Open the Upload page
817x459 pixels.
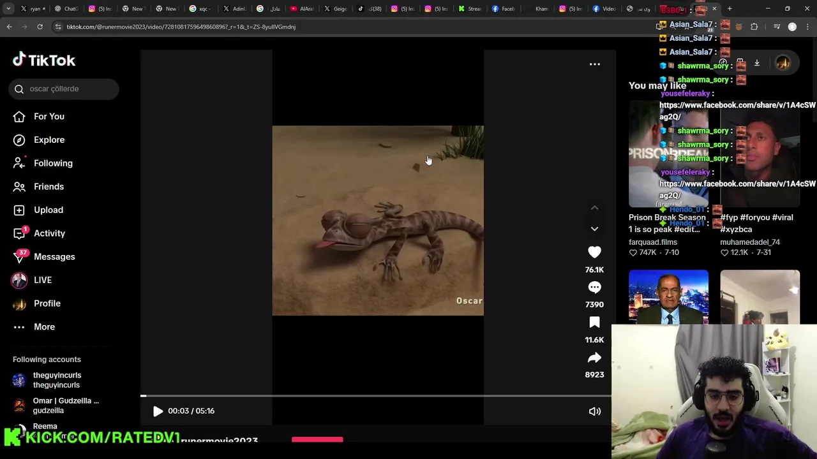[x=49, y=210]
